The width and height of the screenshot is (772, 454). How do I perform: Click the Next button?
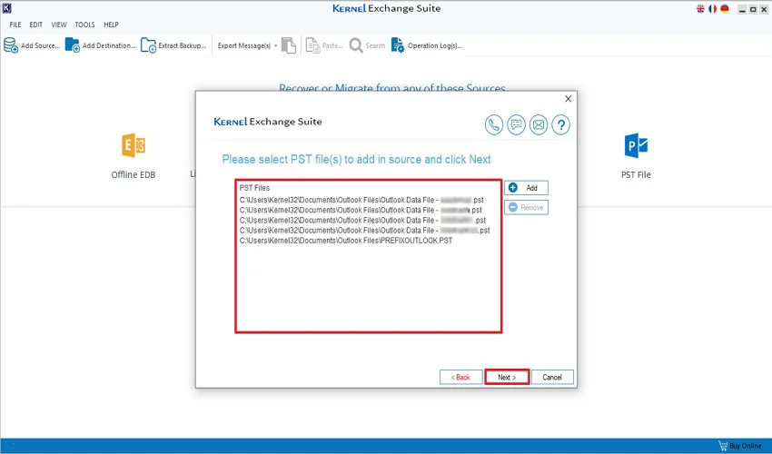(x=507, y=377)
